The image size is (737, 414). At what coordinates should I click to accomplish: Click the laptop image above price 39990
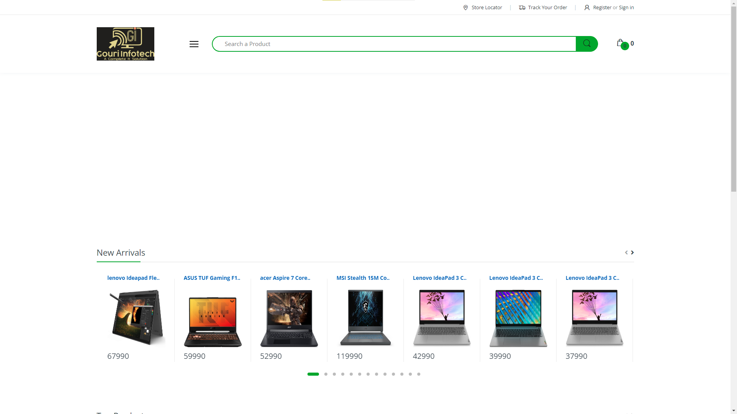[518, 318]
